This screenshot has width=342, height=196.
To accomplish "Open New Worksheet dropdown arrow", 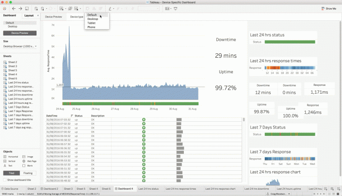I will coord(65,9).
